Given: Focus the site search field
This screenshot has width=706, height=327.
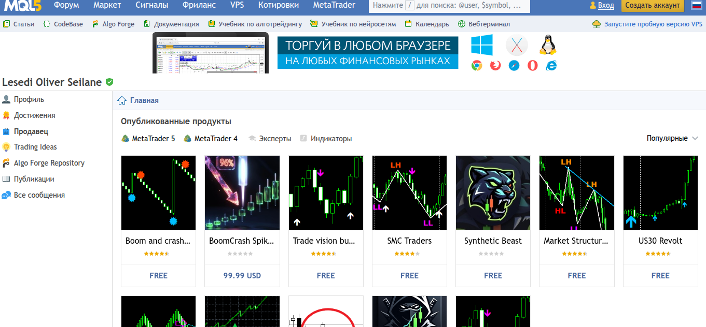Looking at the screenshot, I should (x=450, y=6).
